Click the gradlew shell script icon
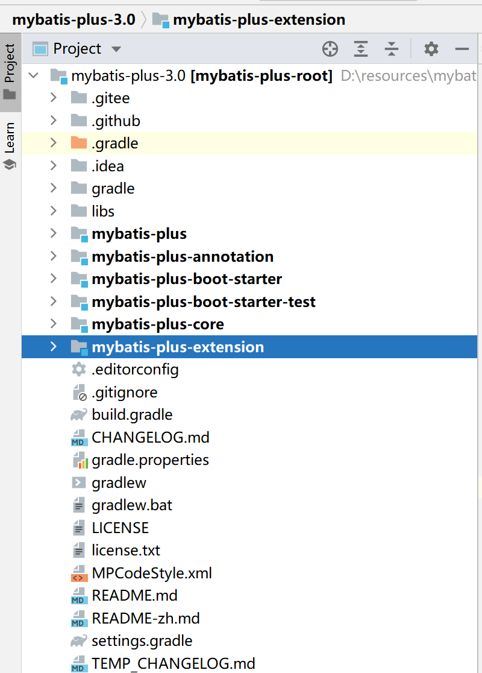 pyautogui.click(x=79, y=482)
